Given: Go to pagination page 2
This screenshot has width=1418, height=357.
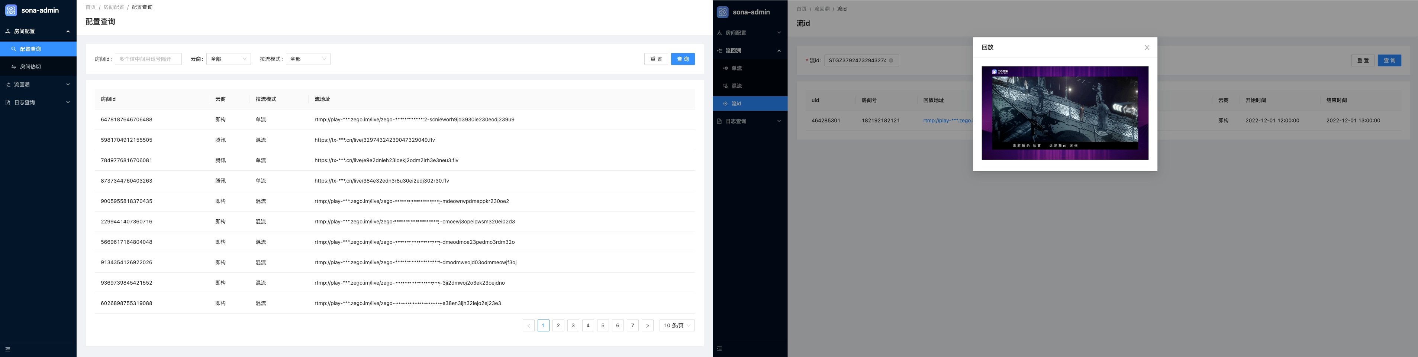Looking at the screenshot, I should [558, 326].
